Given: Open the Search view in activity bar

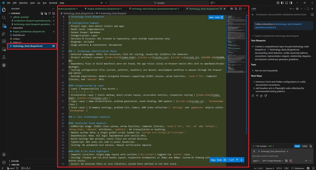Looking at the screenshot, I should 4,18.
